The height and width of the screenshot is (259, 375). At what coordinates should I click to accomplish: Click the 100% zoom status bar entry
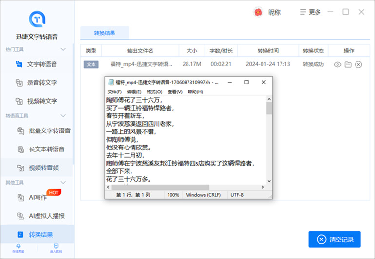click(x=173, y=195)
